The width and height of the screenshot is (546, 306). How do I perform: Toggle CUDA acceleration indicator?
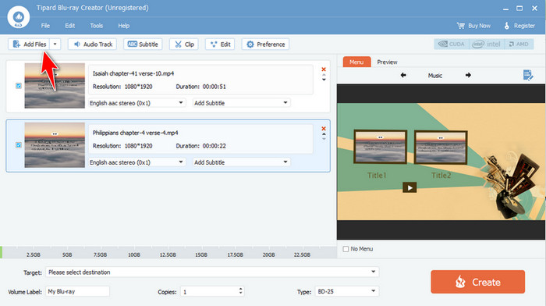[452, 44]
